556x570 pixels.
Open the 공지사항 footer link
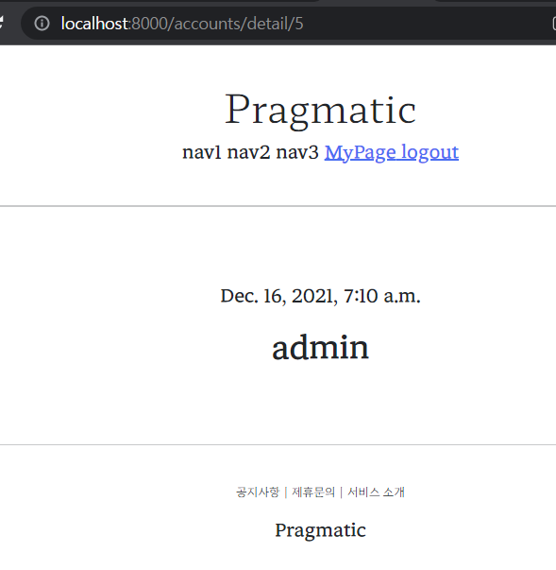258,492
